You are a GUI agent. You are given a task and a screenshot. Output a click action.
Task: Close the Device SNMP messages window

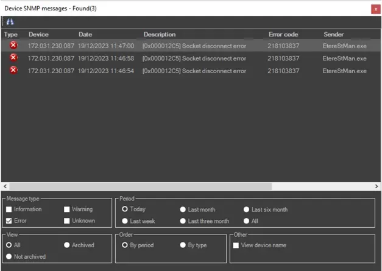point(374,9)
